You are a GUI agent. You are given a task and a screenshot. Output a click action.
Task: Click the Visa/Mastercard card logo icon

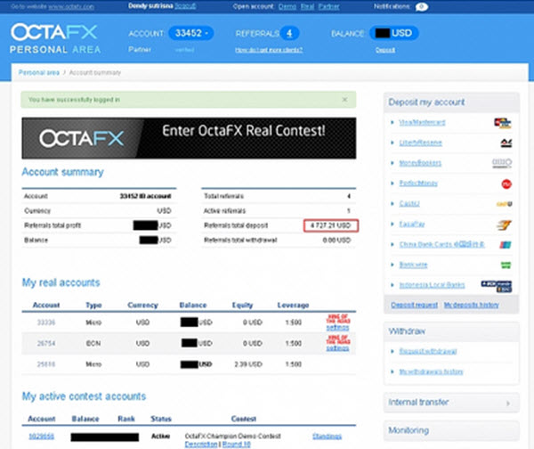tap(503, 123)
